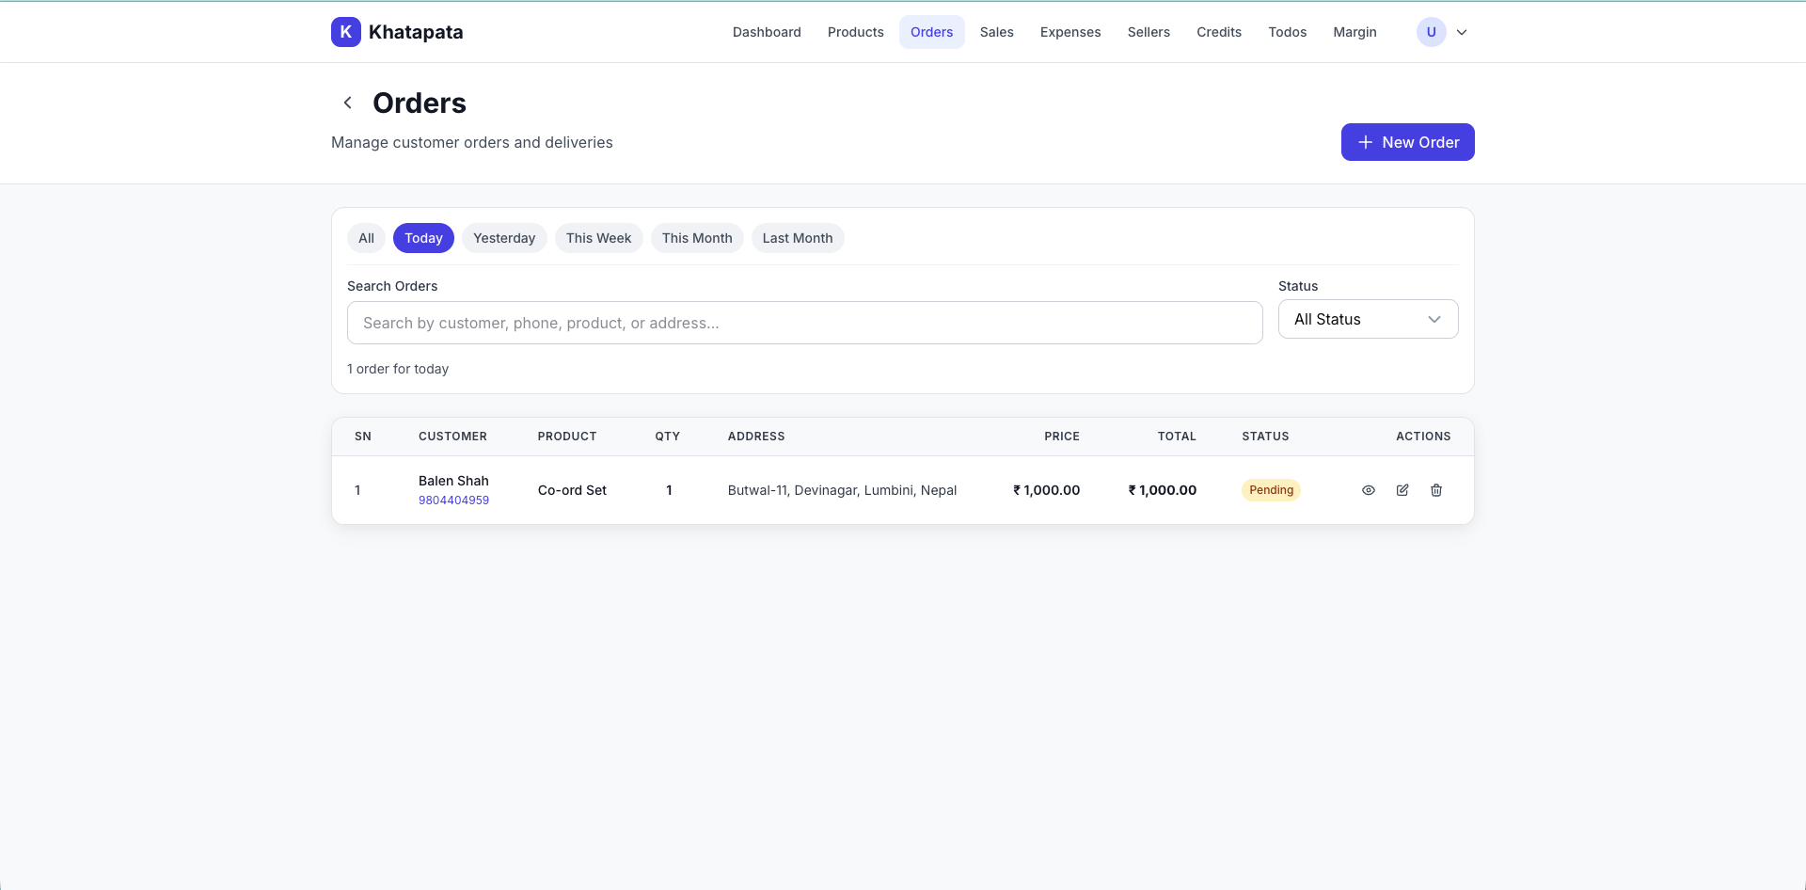This screenshot has width=1806, height=890.
Task: Delete the order using the trash icon
Action: [x=1435, y=490]
